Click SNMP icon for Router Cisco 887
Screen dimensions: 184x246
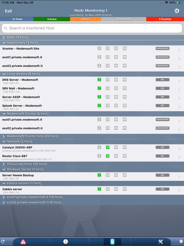108,156
